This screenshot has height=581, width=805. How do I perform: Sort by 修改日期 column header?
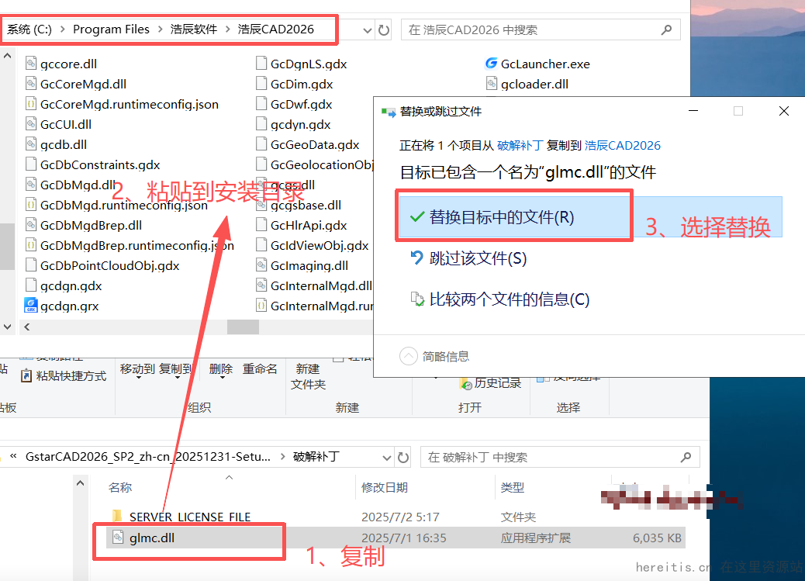(385, 487)
